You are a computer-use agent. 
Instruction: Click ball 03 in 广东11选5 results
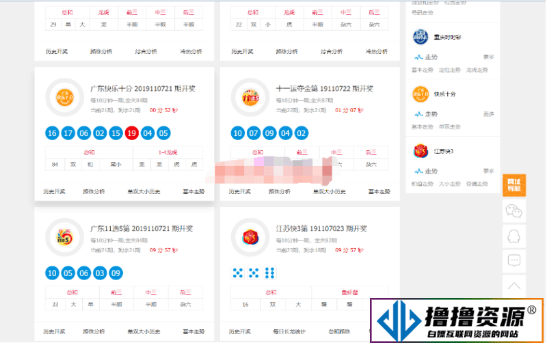pos(100,273)
